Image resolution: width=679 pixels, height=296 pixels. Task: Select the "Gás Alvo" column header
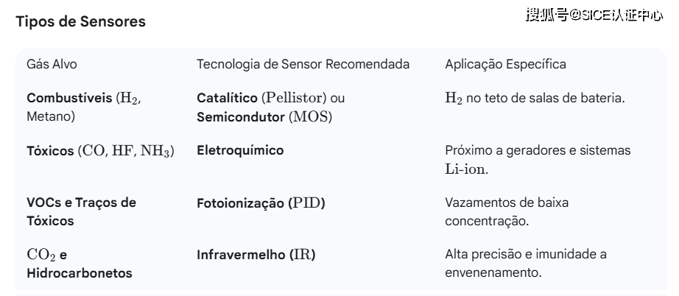pos(52,64)
